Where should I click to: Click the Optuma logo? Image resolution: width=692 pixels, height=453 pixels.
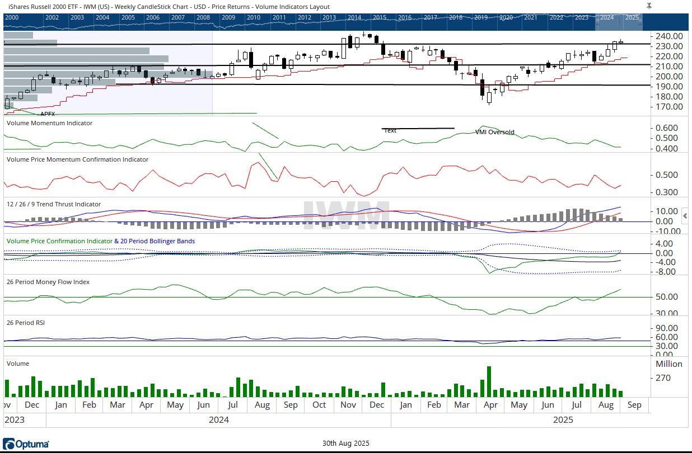coord(26,444)
